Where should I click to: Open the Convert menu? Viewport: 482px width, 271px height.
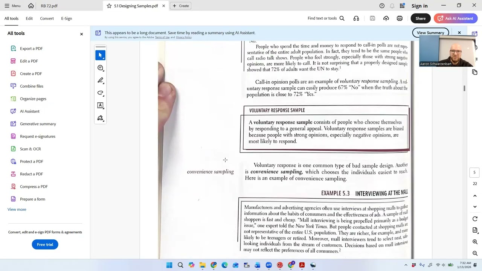[47, 18]
